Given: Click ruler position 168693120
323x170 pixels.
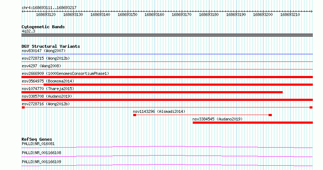Looking at the screenshot, I should pos(46,14).
